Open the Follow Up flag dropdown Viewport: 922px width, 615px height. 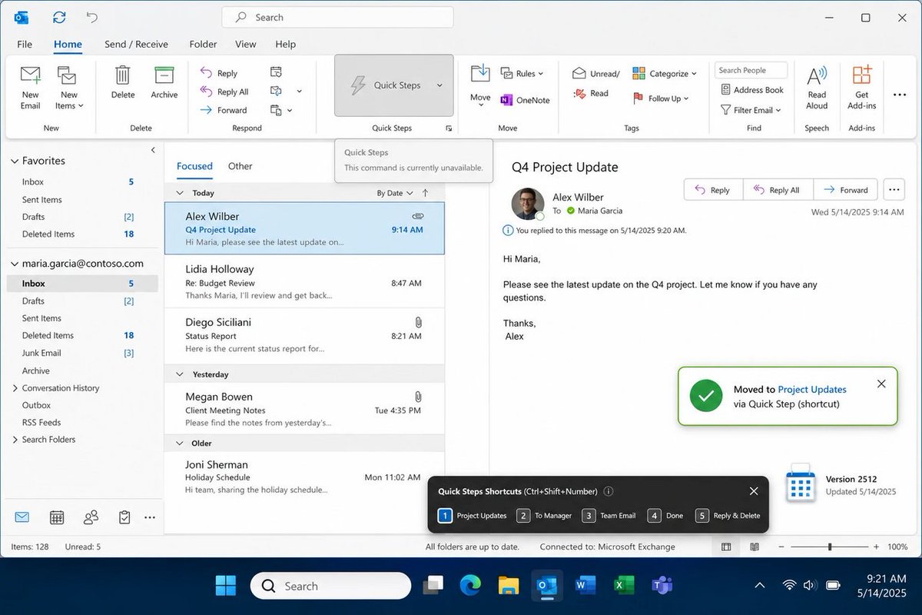[660, 98]
